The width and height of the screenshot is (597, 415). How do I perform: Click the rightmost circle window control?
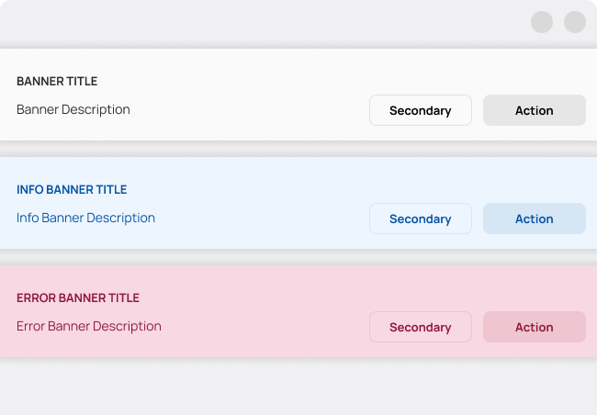(575, 22)
